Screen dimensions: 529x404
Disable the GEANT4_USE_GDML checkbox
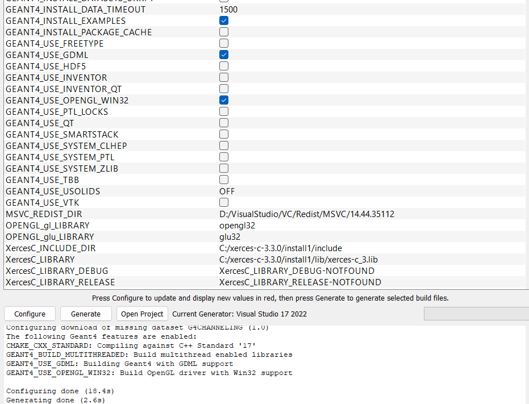224,55
